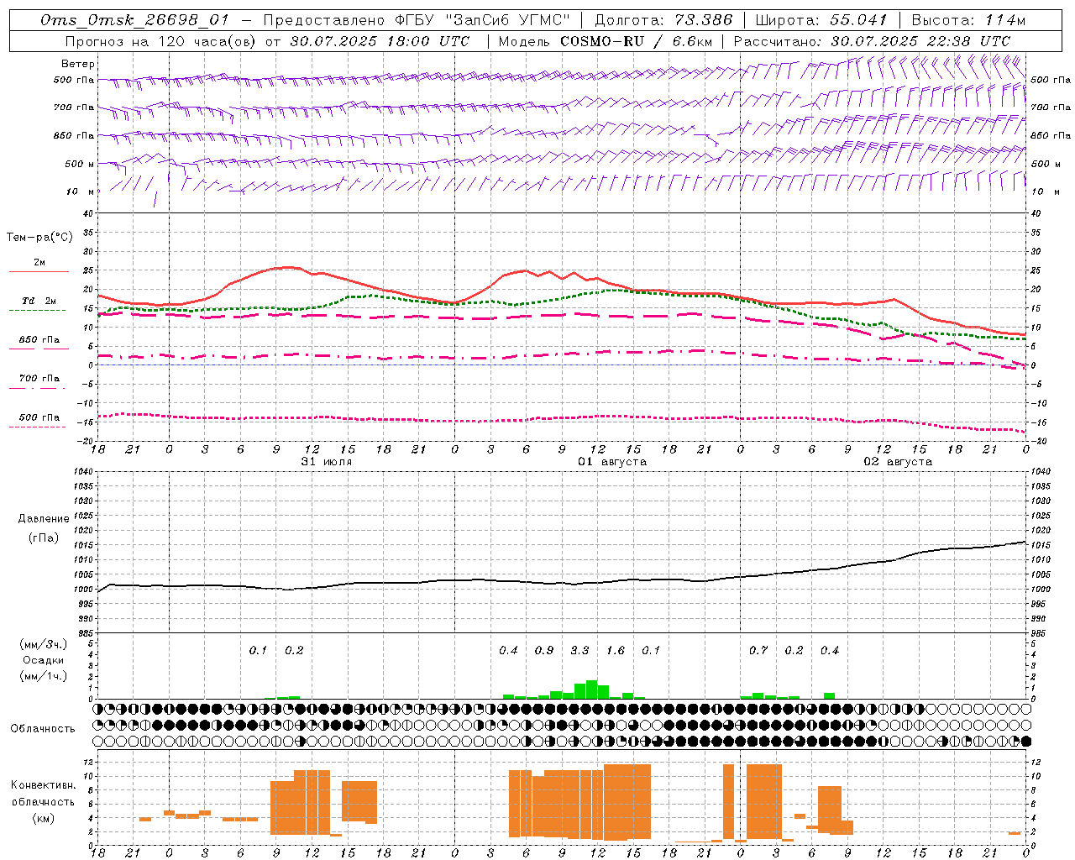
Task: Click the tallest green precipitation bar
Action: coord(591,690)
